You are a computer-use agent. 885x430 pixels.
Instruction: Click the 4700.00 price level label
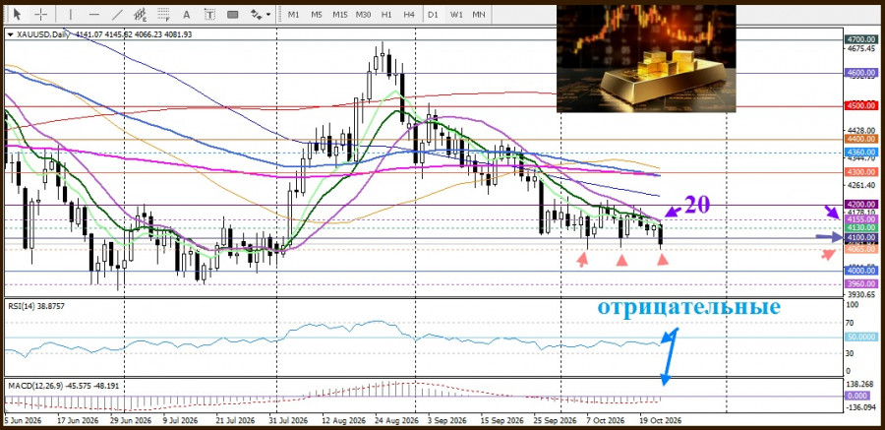coord(860,40)
